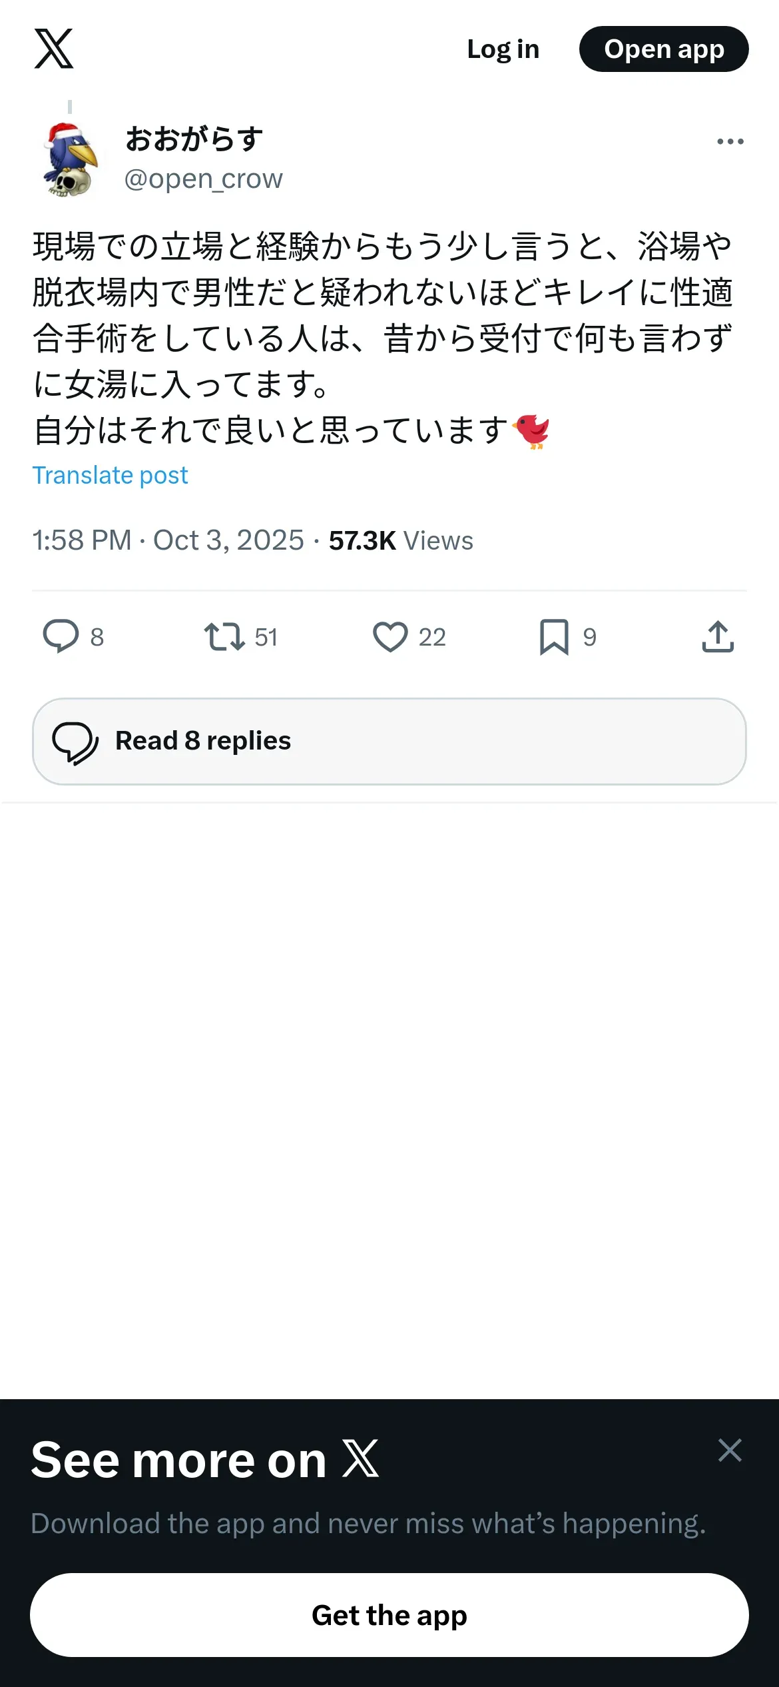
Task: Click the repost count 51
Action: coord(266,638)
